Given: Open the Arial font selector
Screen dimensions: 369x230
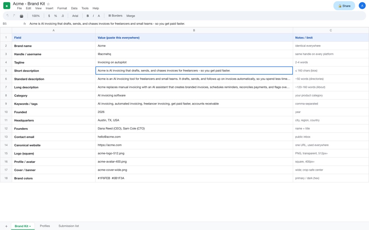Looking at the screenshot, I should point(75,16).
